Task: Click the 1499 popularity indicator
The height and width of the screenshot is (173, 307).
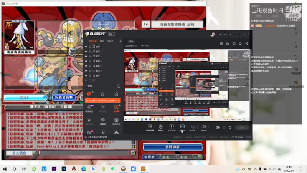Action: 145,45
